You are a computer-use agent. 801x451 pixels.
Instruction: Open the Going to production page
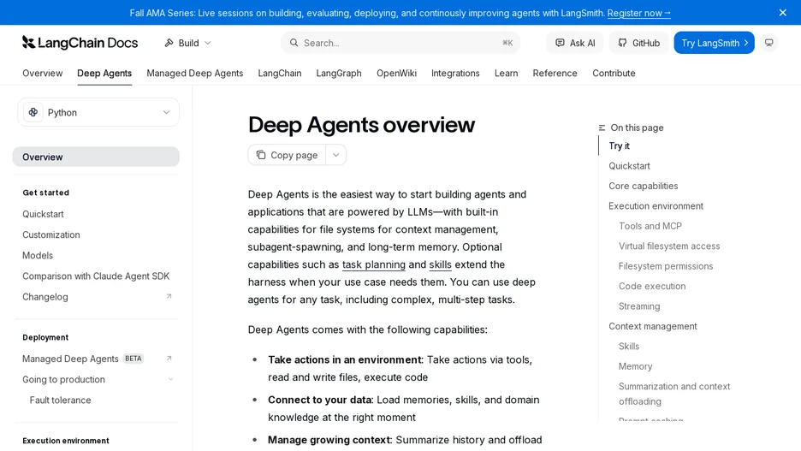(63, 379)
